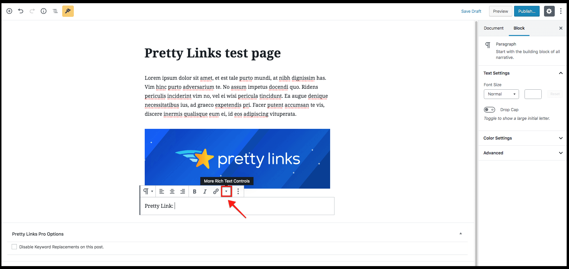The image size is (569, 269).
Task: Open the block navigation list icon
Action: (x=55, y=11)
